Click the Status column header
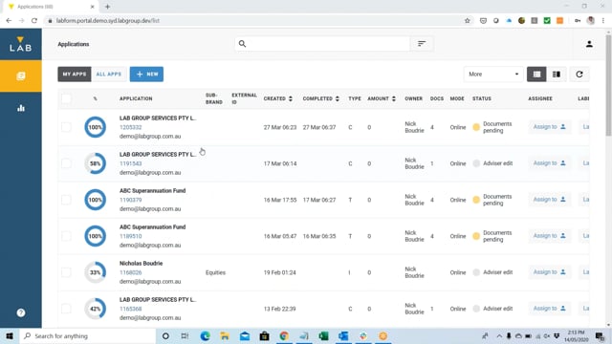 [x=482, y=98]
